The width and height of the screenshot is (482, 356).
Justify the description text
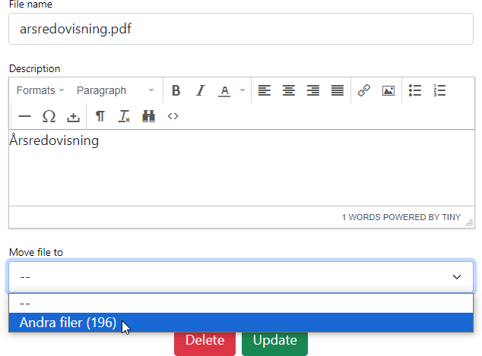[338, 90]
